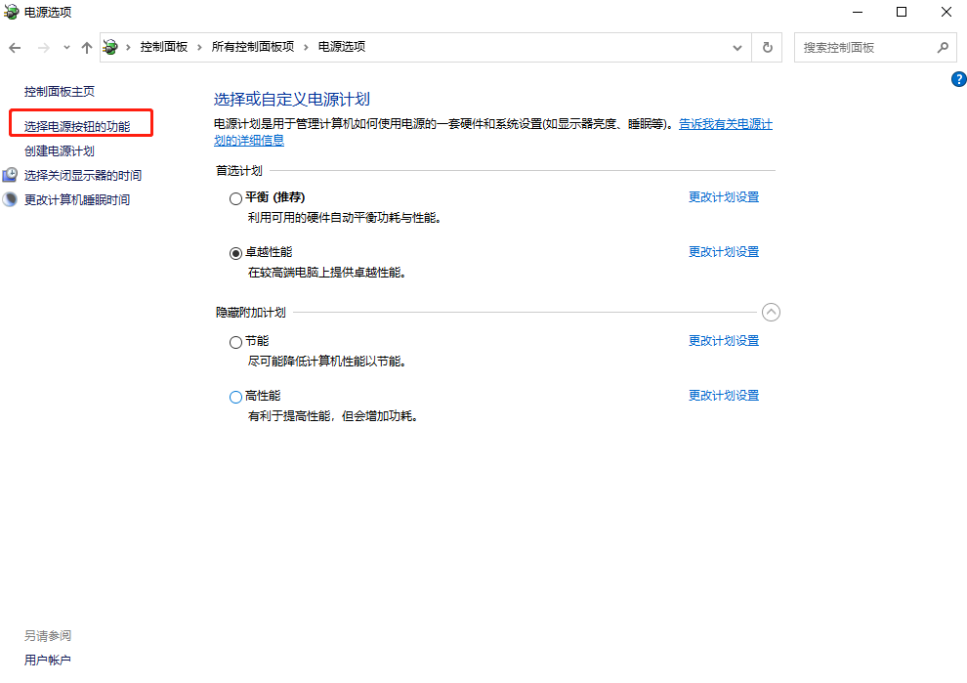Click the power icon beside 选择关闭显示器的时间
The height and width of the screenshot is (683, 967).
[x=10, y=175]
